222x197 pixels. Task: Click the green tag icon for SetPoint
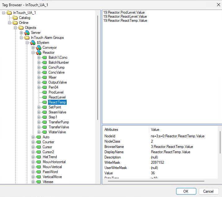(44, 107)
